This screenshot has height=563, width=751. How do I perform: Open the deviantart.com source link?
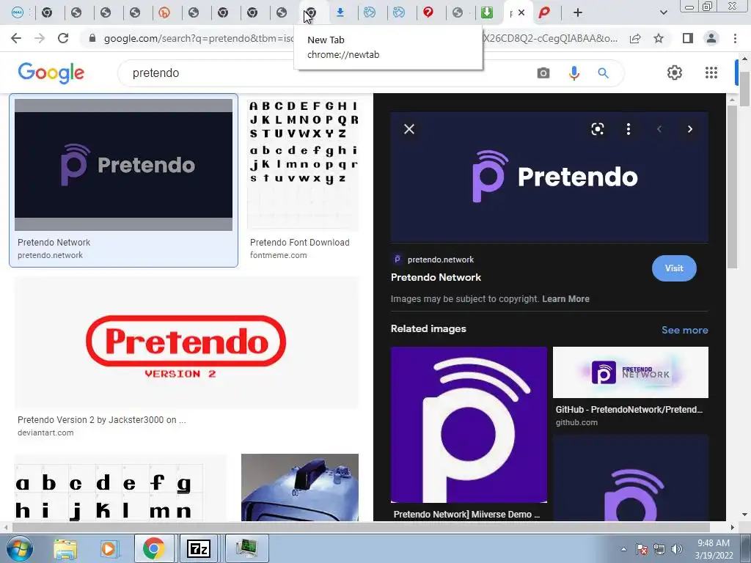pyautogui.click(x=45, y=433)
